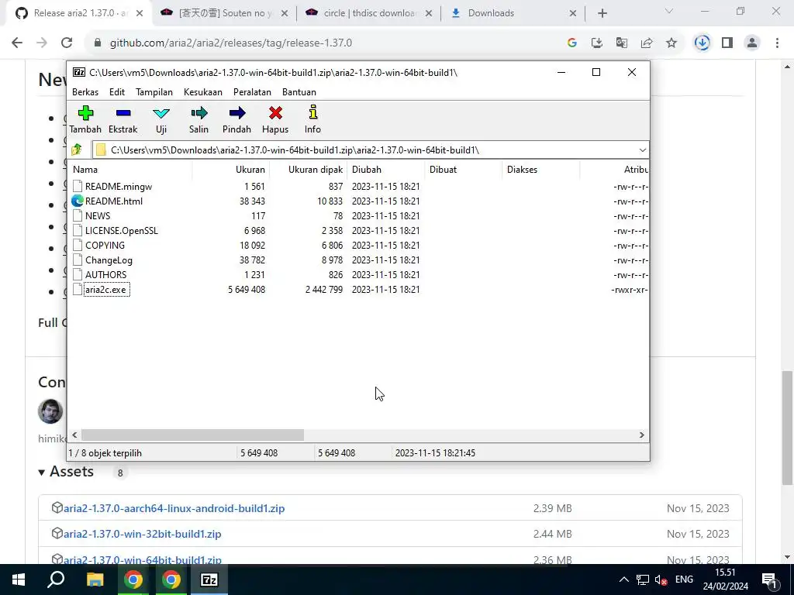Viewport: 794px width, 595px height.
Task: Open the Windows Start menu
Action: (19, 580)
